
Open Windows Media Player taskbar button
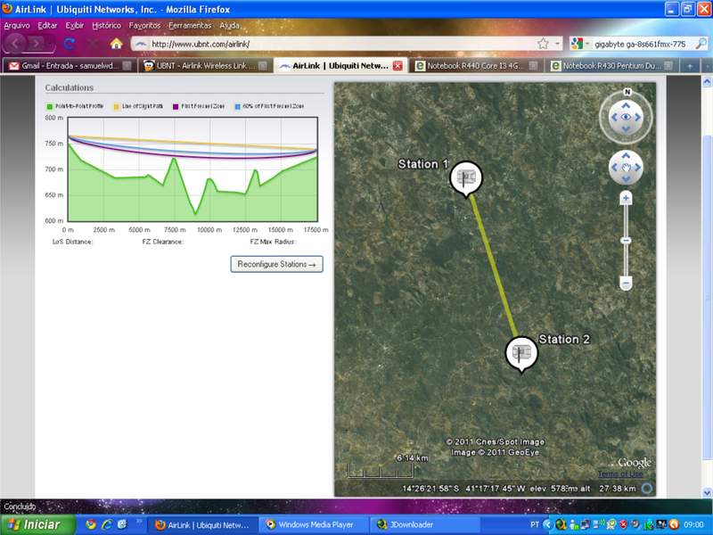pos(315,524)
